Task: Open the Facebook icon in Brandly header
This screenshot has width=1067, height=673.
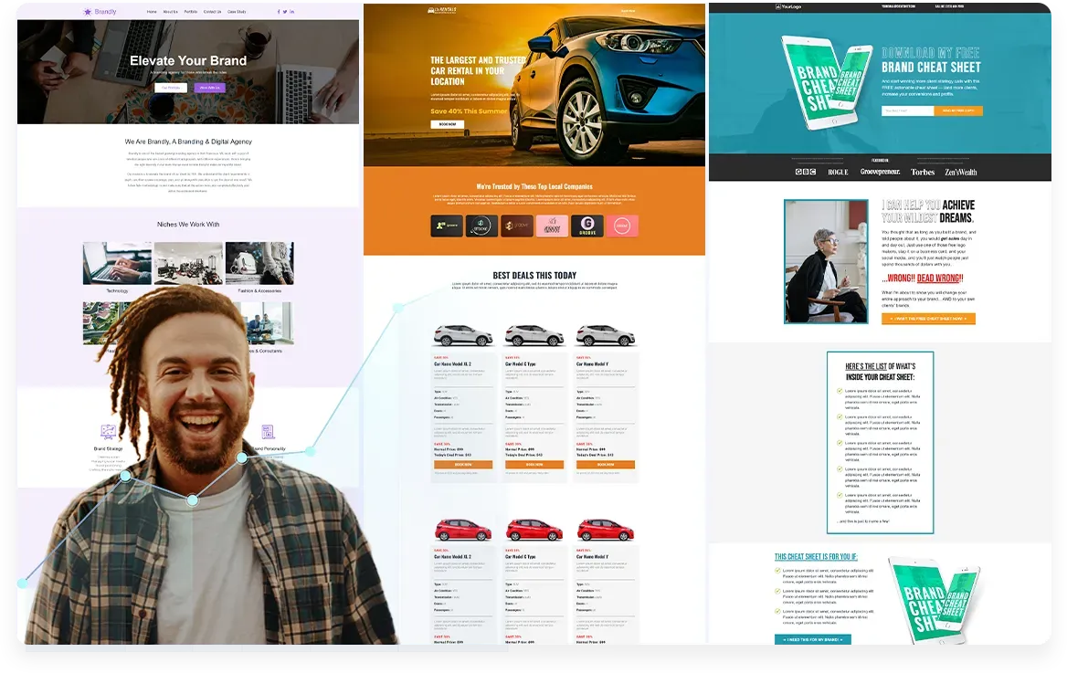Action: click(279, 12)
